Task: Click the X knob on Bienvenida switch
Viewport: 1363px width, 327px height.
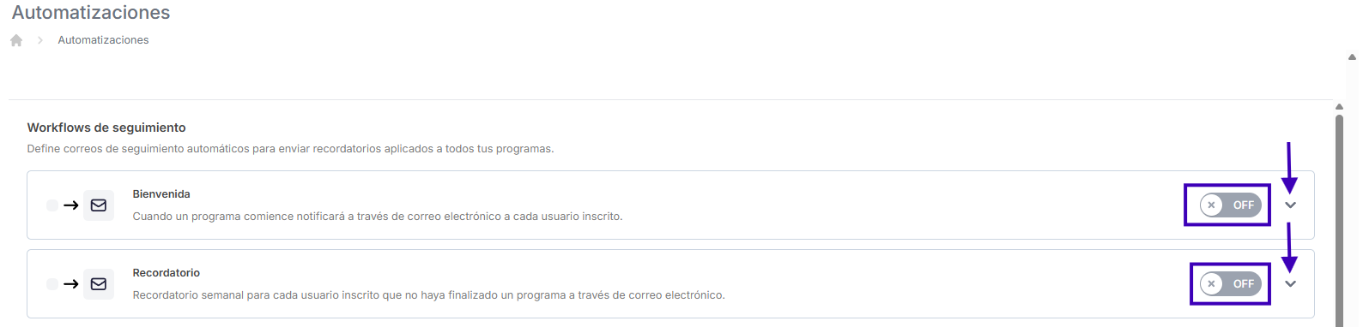Action: pos(1211,205)
